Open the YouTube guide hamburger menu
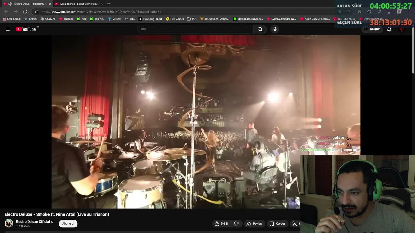Screen dimensions: 415x233 tap(8, 29)
